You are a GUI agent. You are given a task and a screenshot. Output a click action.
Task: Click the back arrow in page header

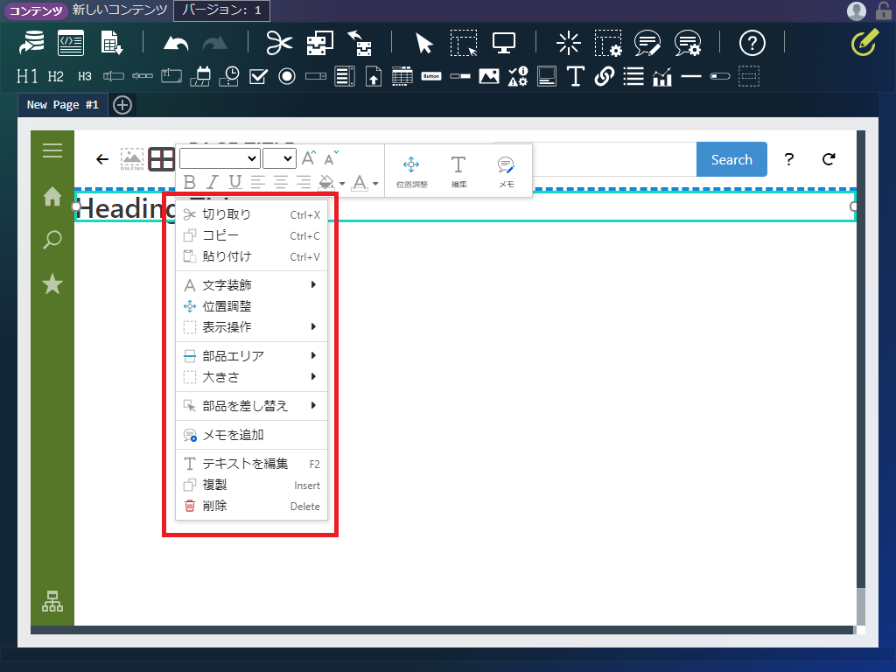coord(102,159)
